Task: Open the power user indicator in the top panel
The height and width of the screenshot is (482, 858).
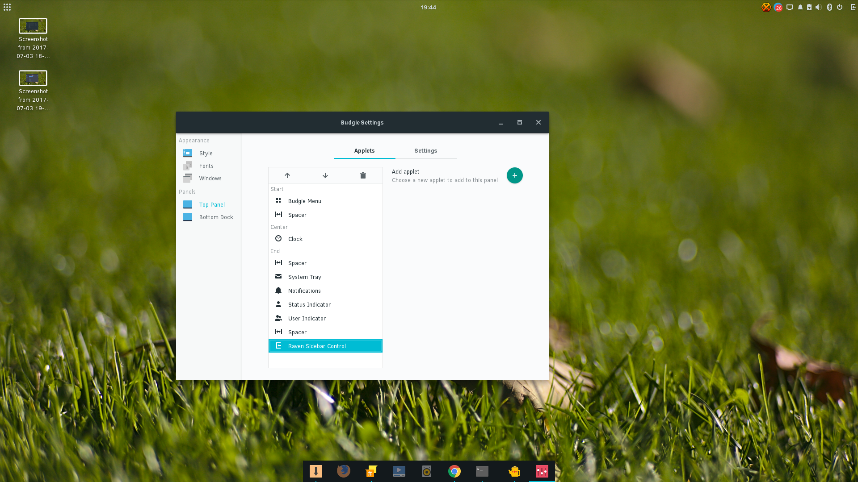Action: point(840,7)
